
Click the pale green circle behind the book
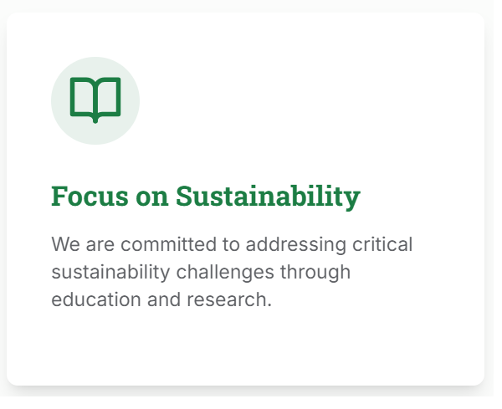[97, 102]
